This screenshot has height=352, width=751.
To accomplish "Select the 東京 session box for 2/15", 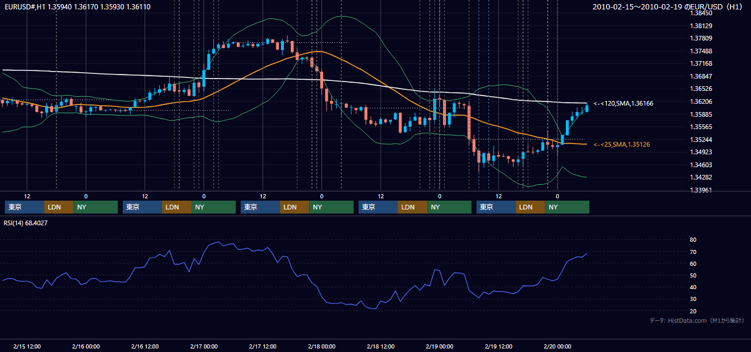I will pyautogui.click(x=25, y=207).
